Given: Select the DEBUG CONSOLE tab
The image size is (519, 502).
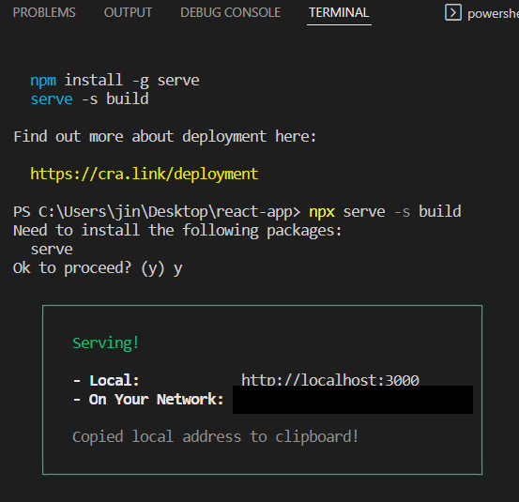Looking at the screenshot, I should pos(230,12).
